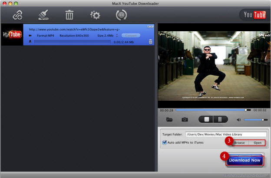Click the toolbar trash delete icon
Image resolution: width=271 pixels, height=178 pixels.
(x=69, y=15)
